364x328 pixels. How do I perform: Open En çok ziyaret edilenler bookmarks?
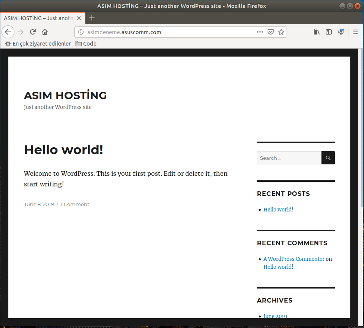click(38, 44)
